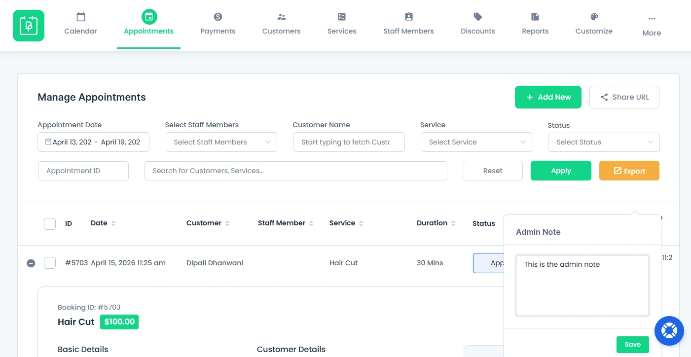The image size is (691, 357).
Task: Click the Staff Members badge icon
Action: [x=409, y=17]
